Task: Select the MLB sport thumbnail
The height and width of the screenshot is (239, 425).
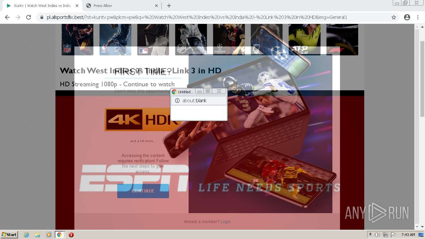Action: pos(153,39)
